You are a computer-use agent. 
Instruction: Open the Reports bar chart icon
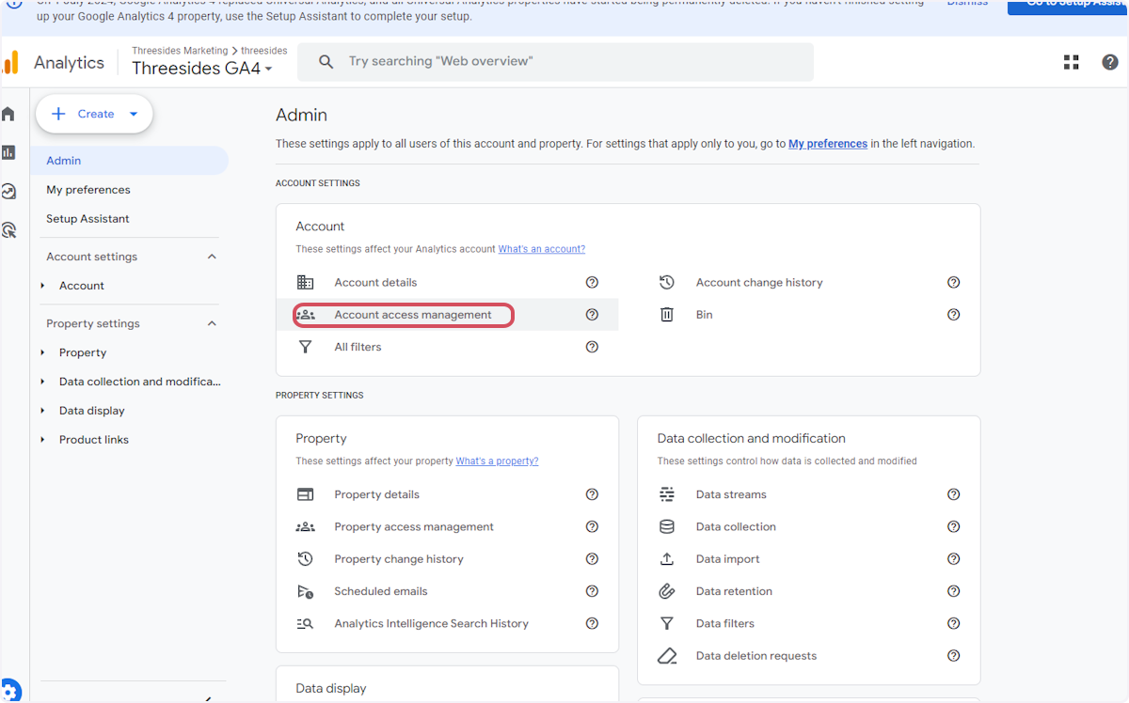tap(8, 152)
